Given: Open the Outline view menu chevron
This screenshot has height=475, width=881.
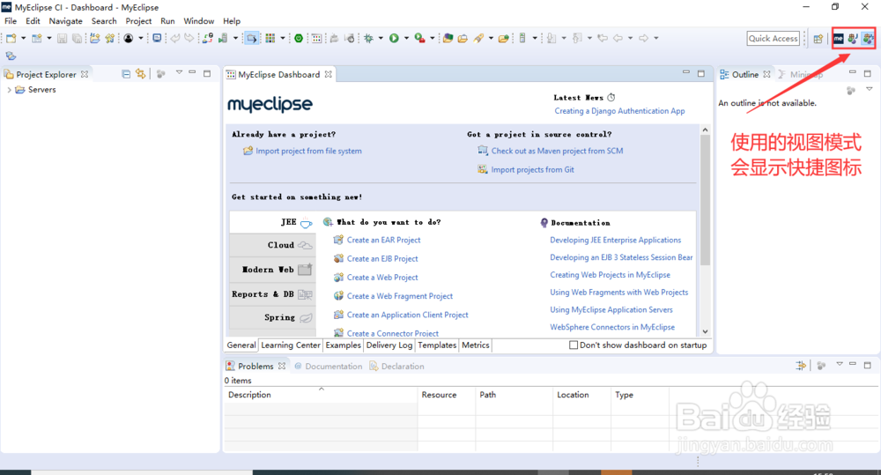Looking at the screenshot, I should [869, 89].
